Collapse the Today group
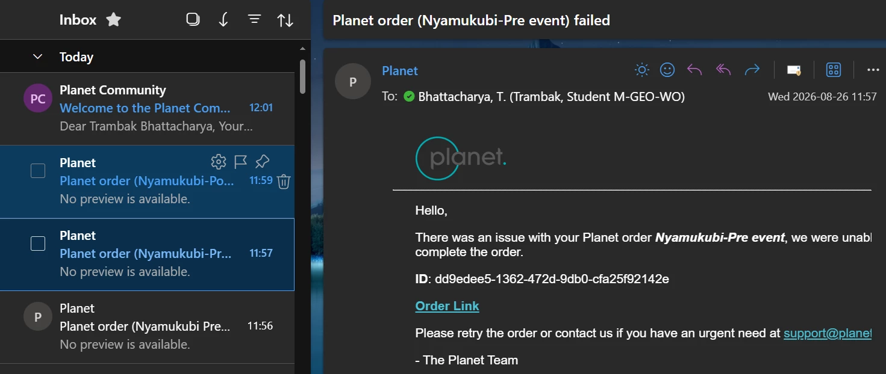This screenshot has height=374, width=886. [37, 57]
